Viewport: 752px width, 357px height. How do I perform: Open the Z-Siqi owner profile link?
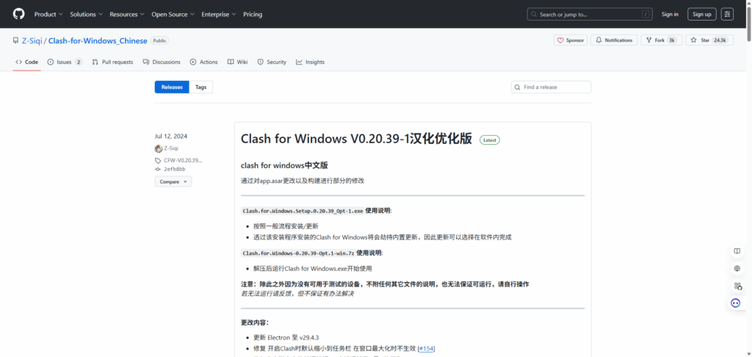point(32,41)
